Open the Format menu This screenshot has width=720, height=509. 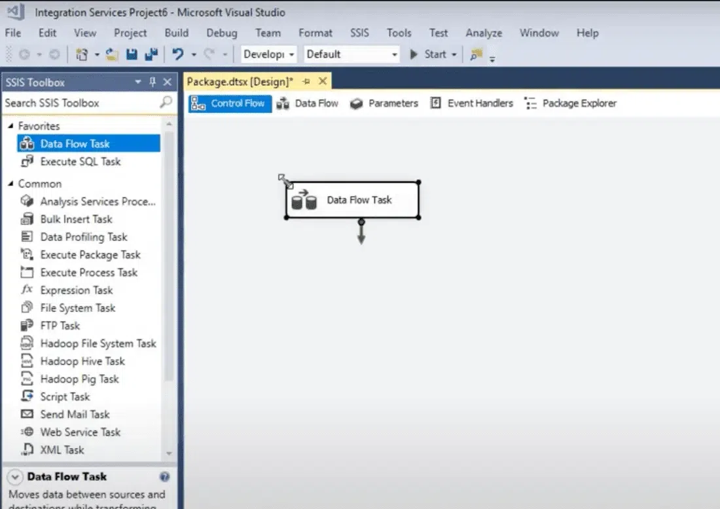[x=315, y=33]
